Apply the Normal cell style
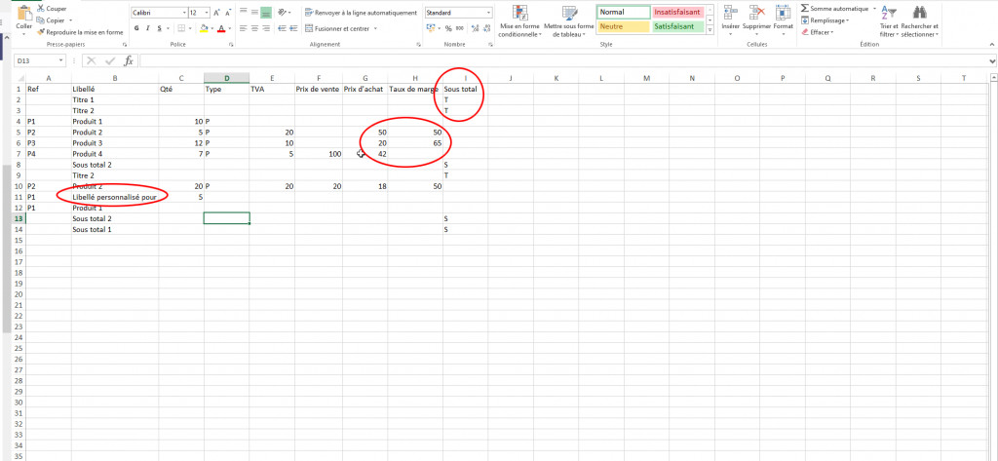The image size is (998, 461). point(624,12)
